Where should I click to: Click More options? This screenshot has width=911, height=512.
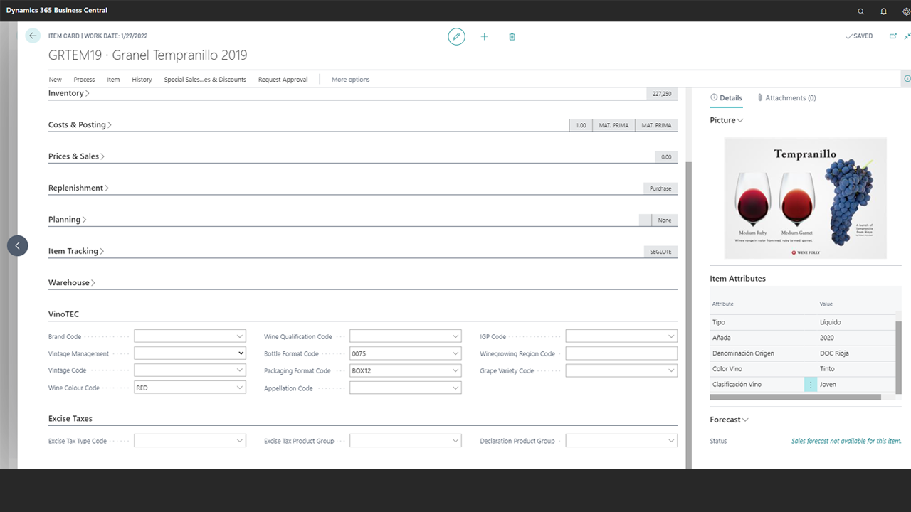tap(351, 80)
